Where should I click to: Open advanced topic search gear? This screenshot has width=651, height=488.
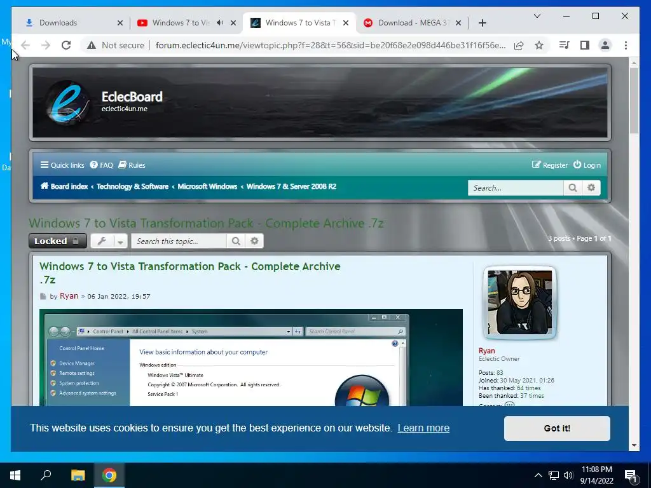click(254, 241)
